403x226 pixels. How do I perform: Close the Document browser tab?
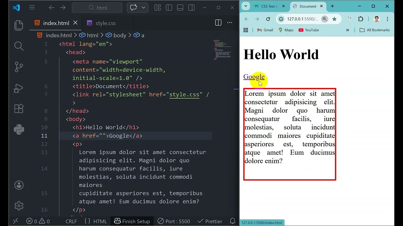321,6
